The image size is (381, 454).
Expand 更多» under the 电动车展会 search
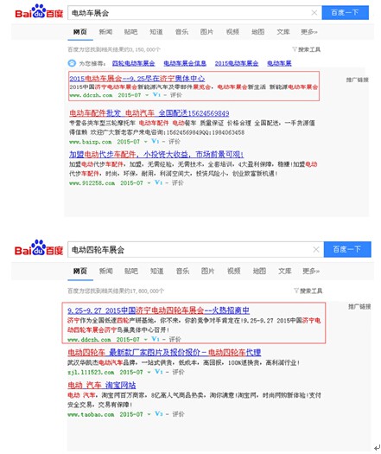[x=309, y=32]
